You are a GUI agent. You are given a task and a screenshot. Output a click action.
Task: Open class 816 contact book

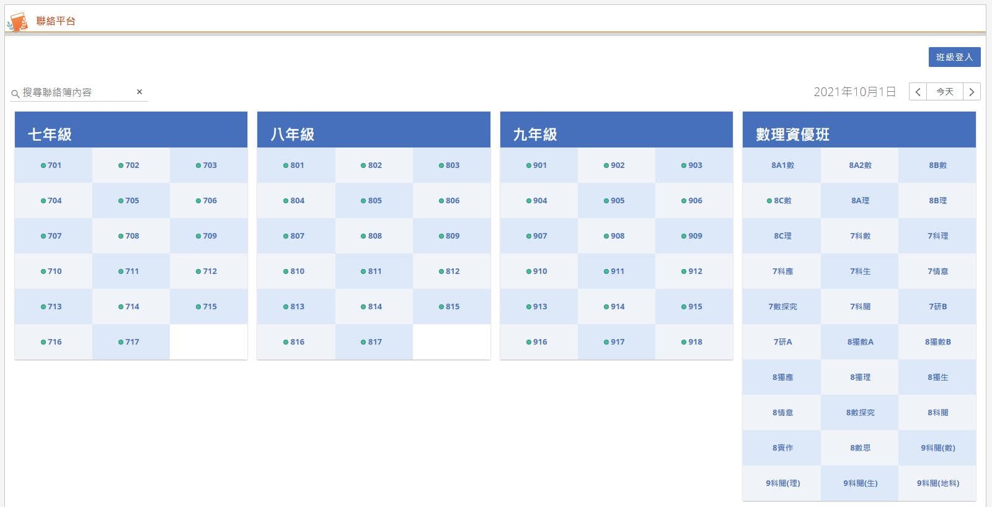(x=296, y=342)
